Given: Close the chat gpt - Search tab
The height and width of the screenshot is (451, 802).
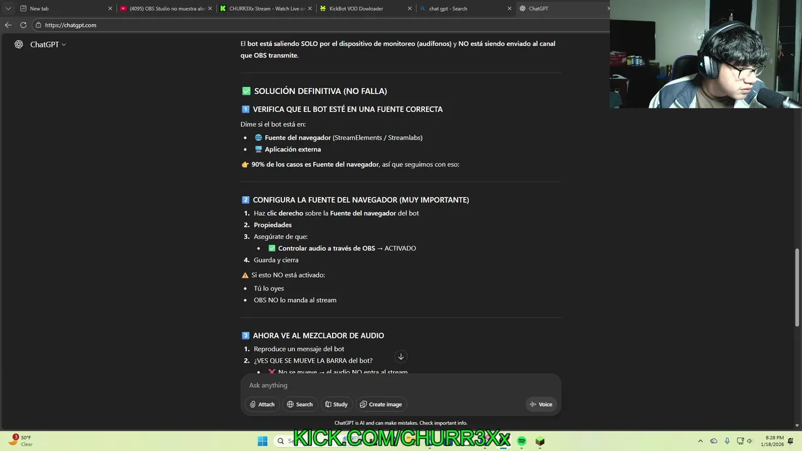Looking at the screenshot, I should (x=509, y=9).
